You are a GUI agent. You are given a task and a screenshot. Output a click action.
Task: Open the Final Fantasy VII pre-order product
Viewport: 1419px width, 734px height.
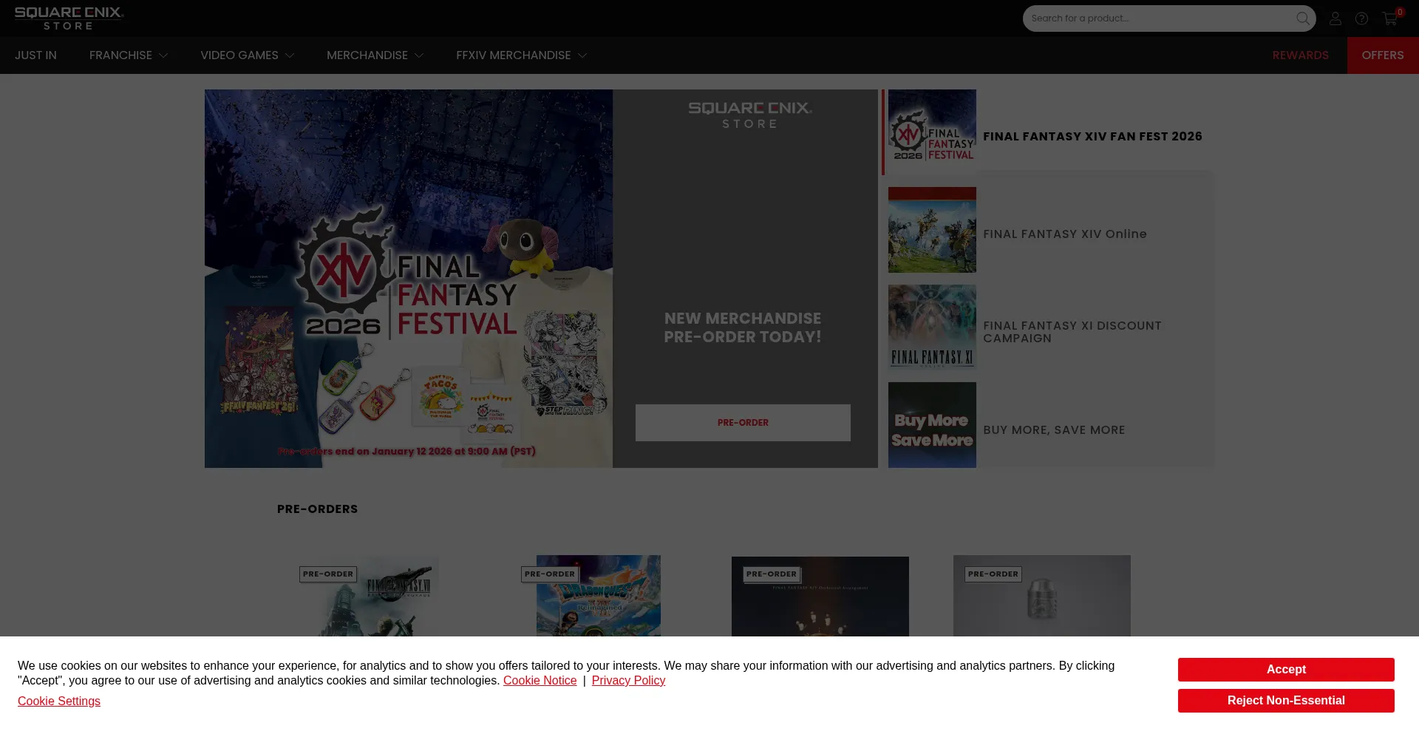click(x=377, y=597)
